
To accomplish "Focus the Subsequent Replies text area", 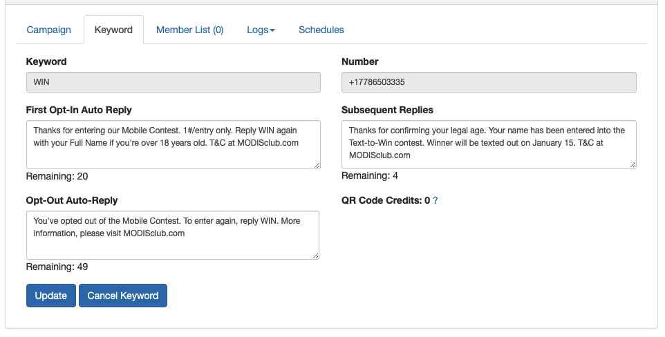I will (x=488, y=144).
